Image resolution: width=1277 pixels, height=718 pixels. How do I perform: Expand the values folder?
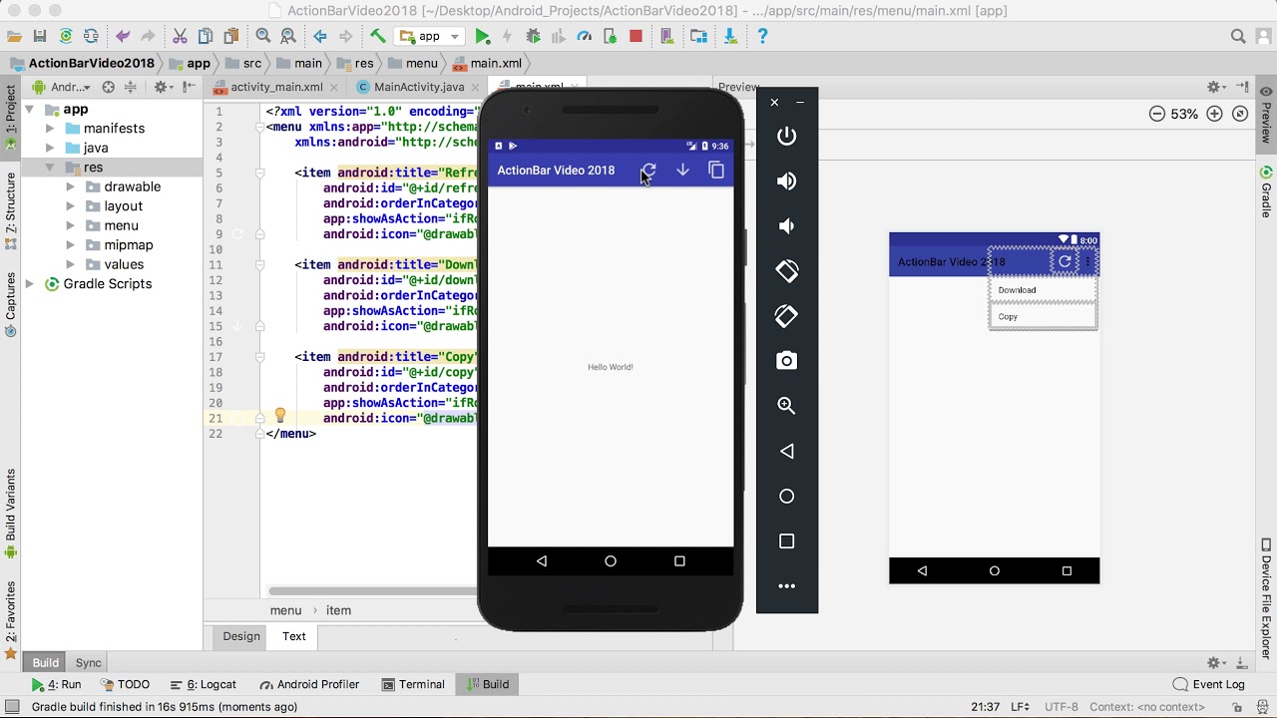click(70, 264)
